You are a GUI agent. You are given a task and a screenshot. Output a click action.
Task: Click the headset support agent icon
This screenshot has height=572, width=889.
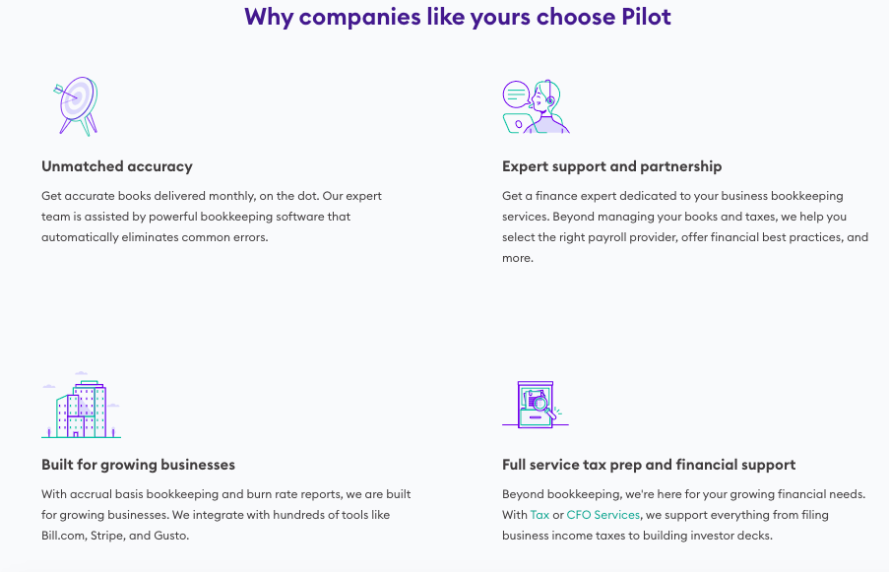(536, 106)
